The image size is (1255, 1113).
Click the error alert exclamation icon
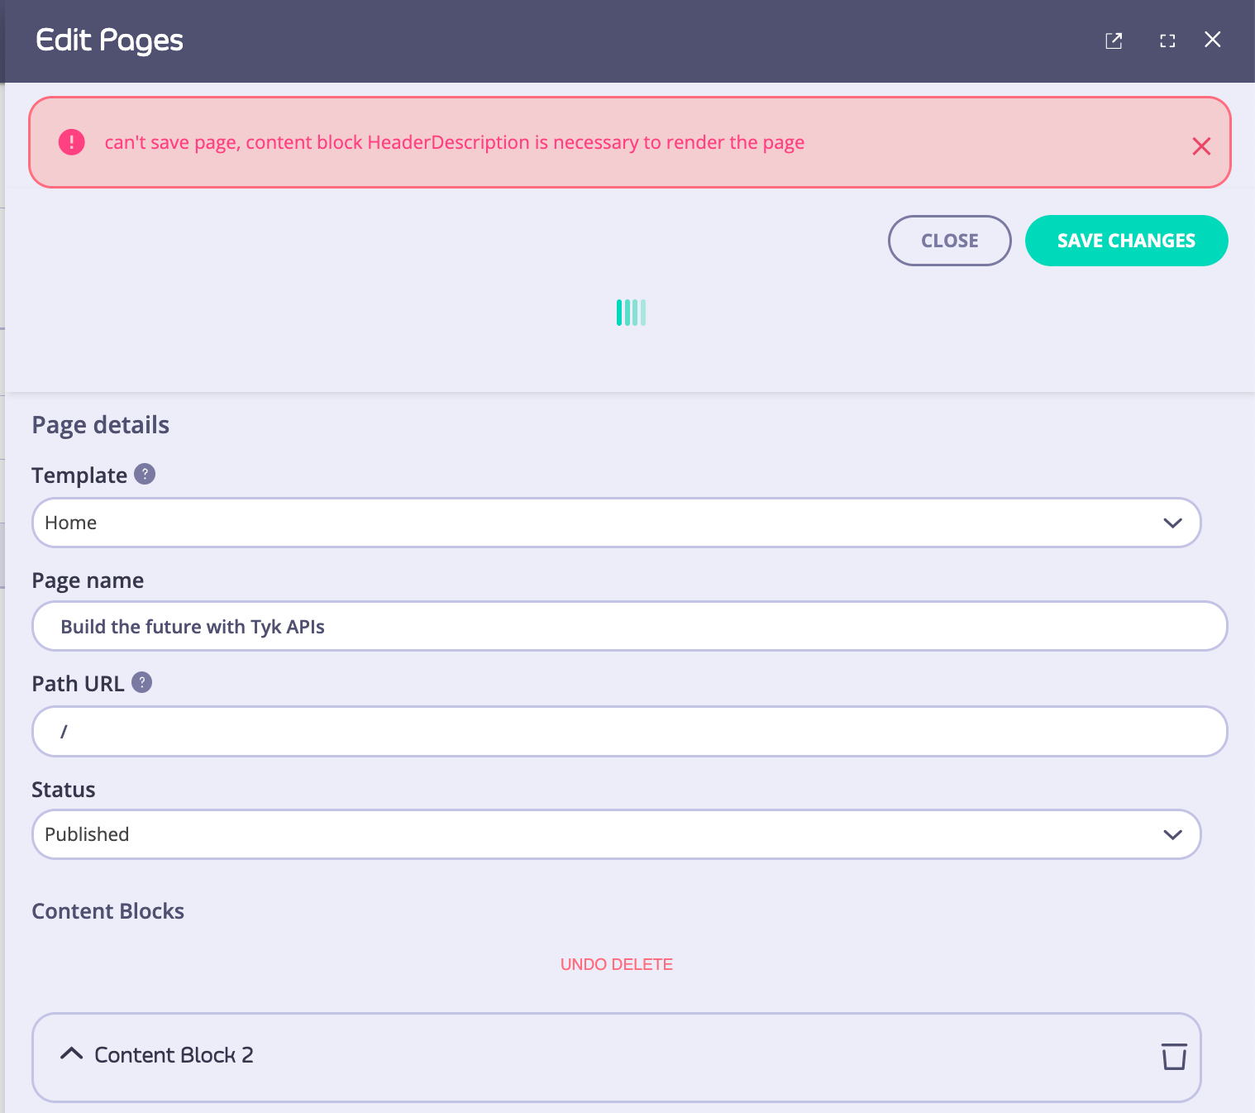pyautogui.click(x=71, y=141)
